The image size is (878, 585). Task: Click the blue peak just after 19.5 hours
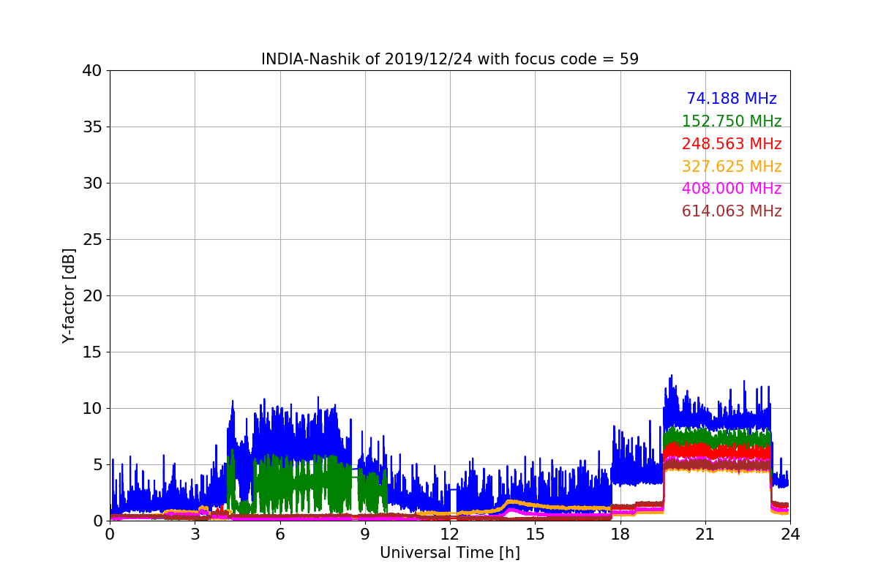(671, 380)
